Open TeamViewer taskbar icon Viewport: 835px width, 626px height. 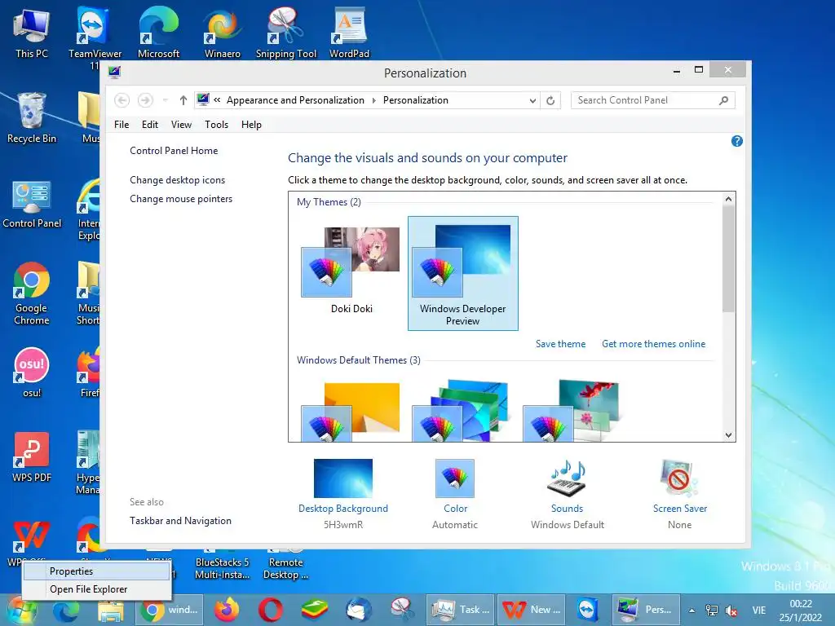[x=588, y=610]
